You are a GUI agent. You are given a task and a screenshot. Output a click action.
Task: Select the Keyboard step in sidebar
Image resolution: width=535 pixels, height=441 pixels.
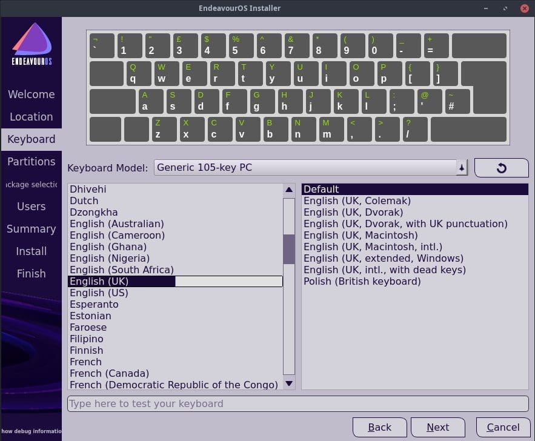point(32,139)
